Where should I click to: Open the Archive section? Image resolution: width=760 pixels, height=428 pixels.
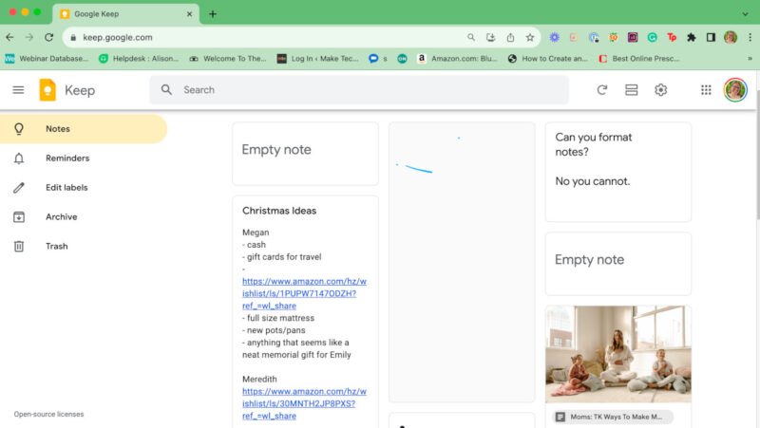pyautogui.click(x=84, y=217)
